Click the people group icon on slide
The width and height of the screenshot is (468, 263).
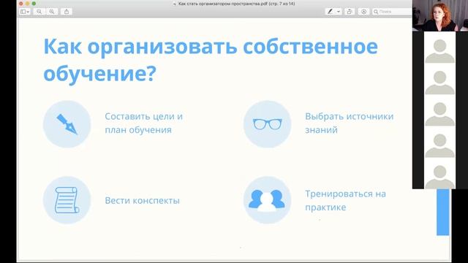click(267, 200)
